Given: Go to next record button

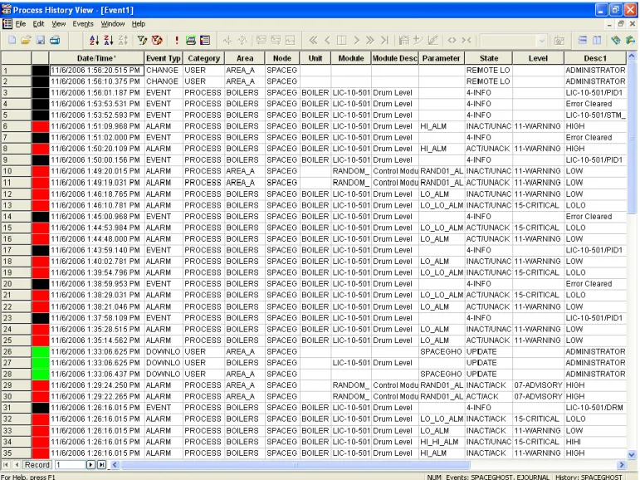Looking at the screenshot, I should (90, 464).
